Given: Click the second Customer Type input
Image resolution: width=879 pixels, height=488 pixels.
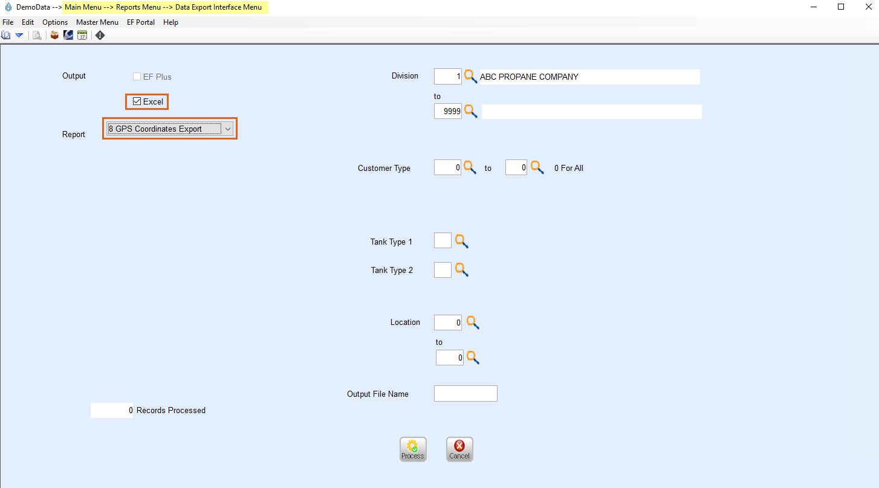Looking at the screenshot, I should click(516, 167).
